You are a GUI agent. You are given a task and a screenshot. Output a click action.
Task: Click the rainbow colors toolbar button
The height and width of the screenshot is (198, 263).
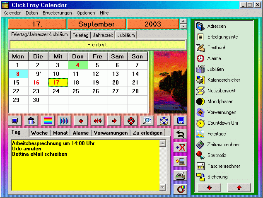(48, 121)
